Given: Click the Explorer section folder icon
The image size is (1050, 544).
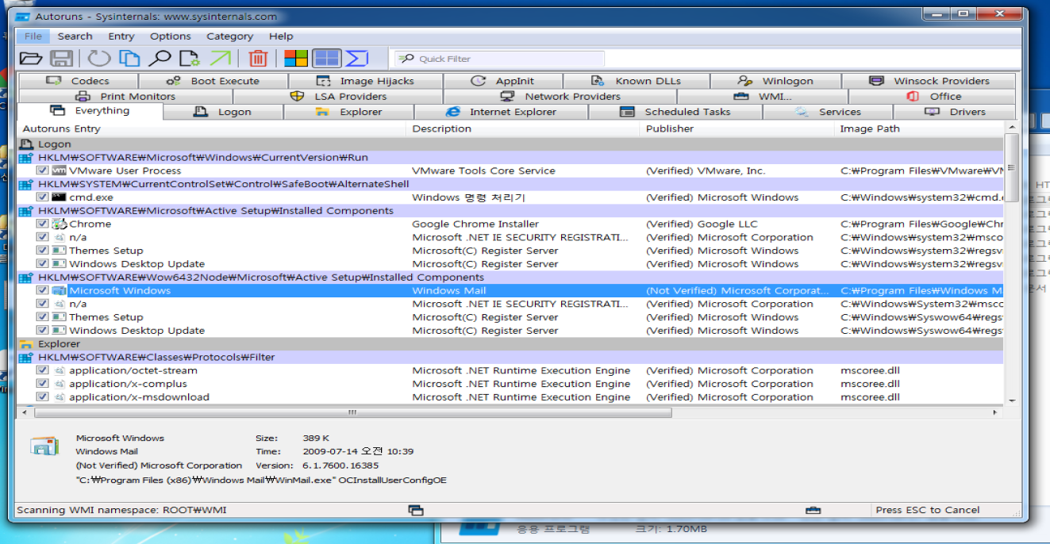Looking at the screenshot, I should pyautogui.click(x=26, y=344).
